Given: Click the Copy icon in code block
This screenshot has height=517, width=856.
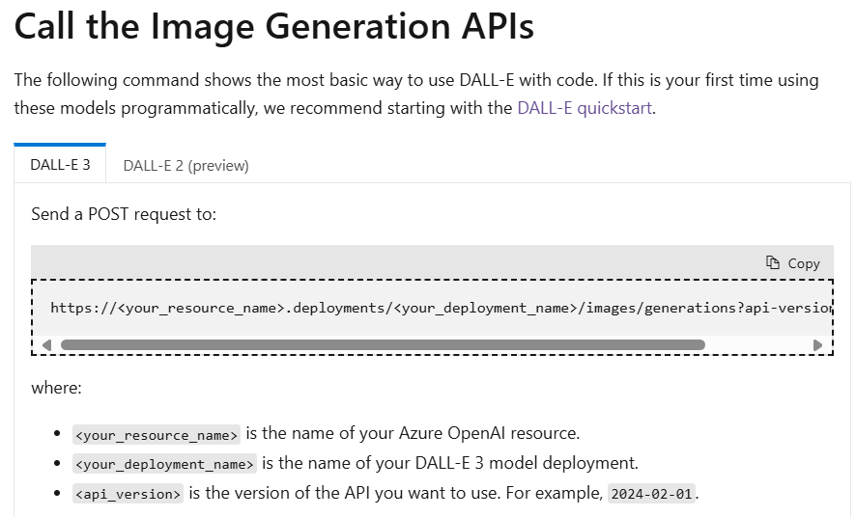Looking at the screenshot, I should pyautogui.click(x=773, y=262).
